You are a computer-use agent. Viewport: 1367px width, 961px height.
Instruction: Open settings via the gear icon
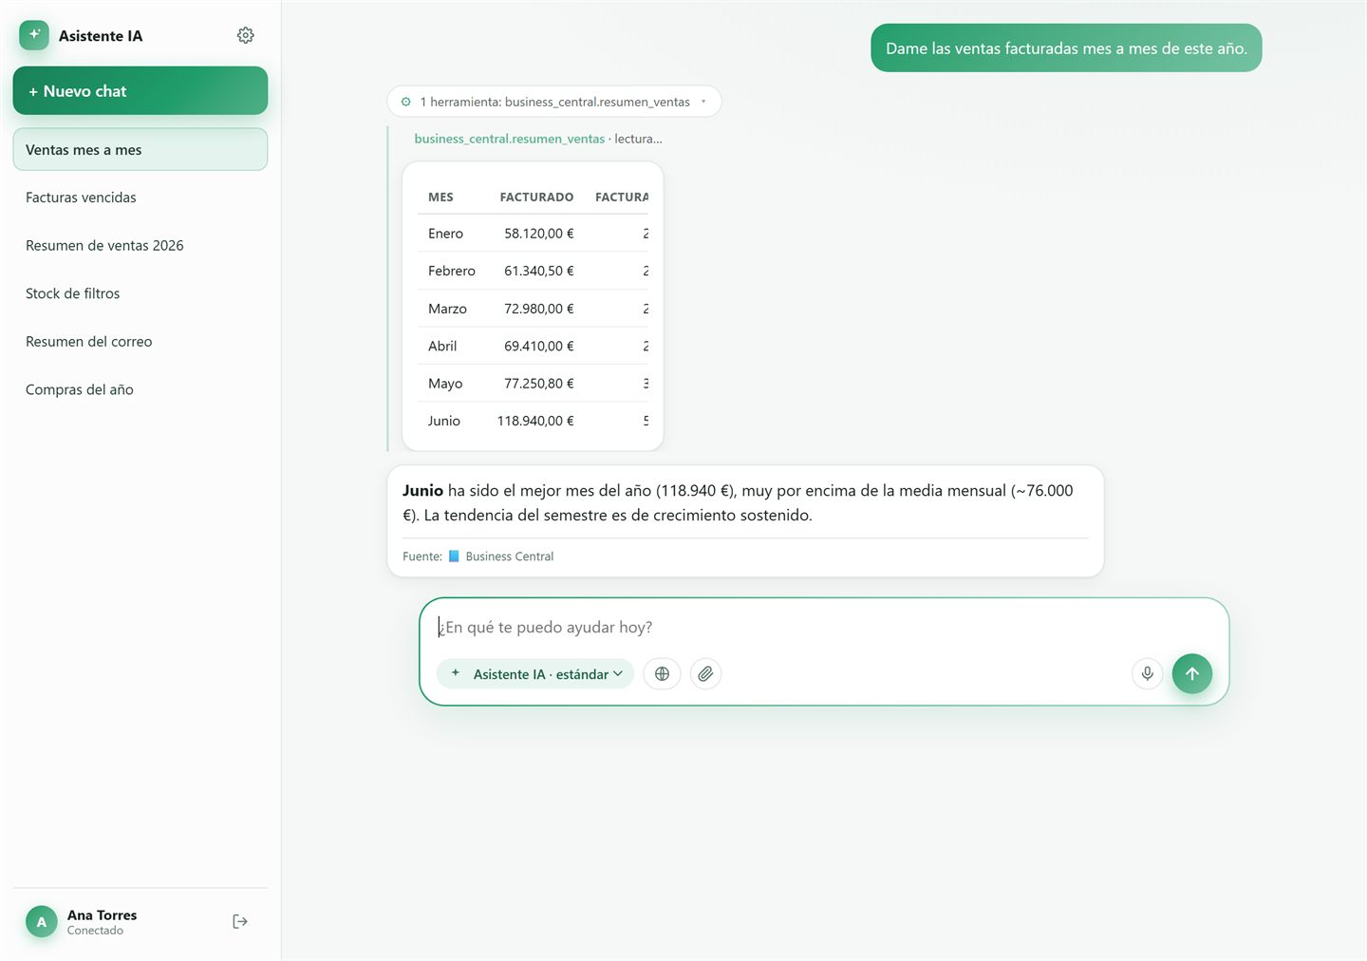pyautogui.click(x=245, y=35)
